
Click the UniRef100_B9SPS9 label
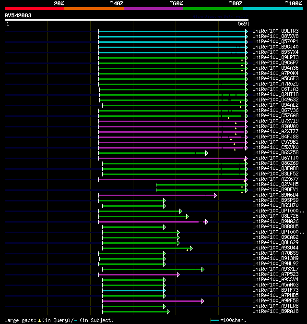pos(275,200)
